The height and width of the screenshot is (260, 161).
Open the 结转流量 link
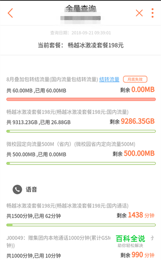109,80
